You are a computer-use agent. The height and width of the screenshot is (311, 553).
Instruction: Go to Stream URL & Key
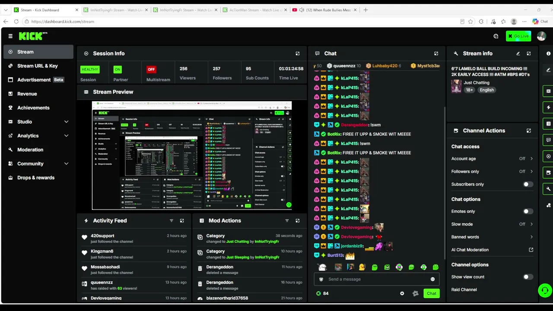(x=38, y=66)
